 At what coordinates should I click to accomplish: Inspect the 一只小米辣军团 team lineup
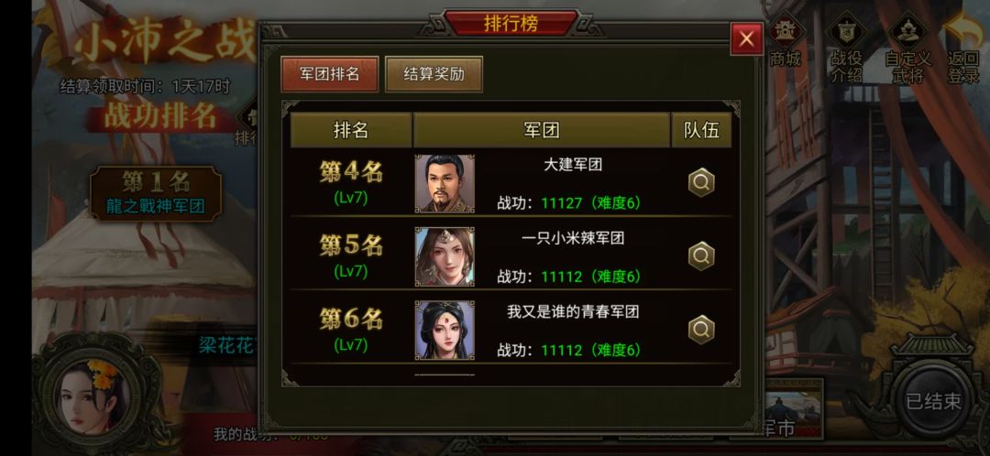pos(701,256)
